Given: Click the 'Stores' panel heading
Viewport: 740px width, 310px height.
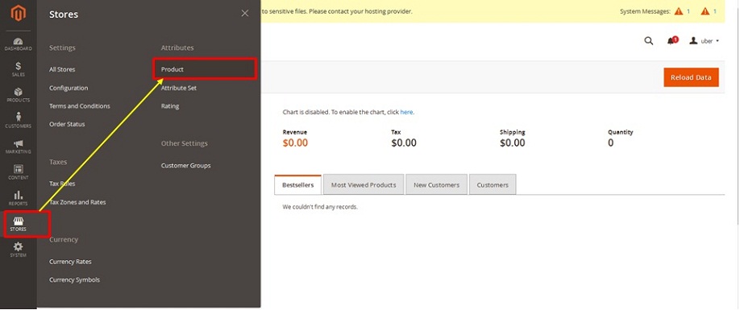Looking at the screenshot, I should click(x=64, y=14).
